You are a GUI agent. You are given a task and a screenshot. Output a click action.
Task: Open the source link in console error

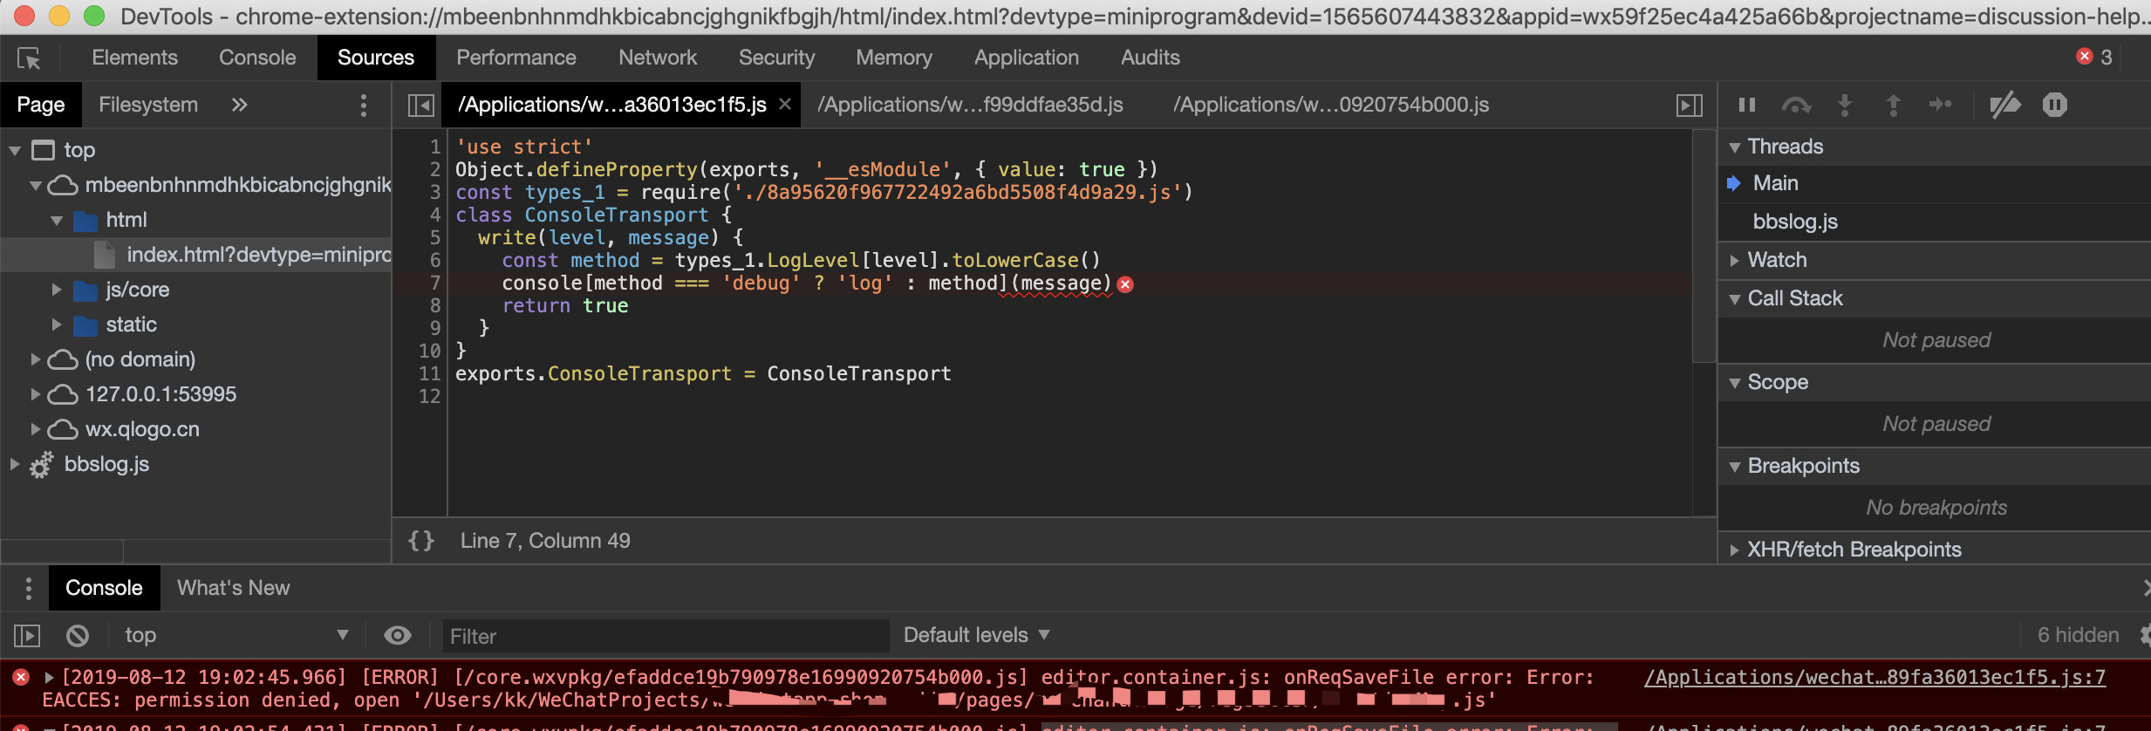(1874, 678)
